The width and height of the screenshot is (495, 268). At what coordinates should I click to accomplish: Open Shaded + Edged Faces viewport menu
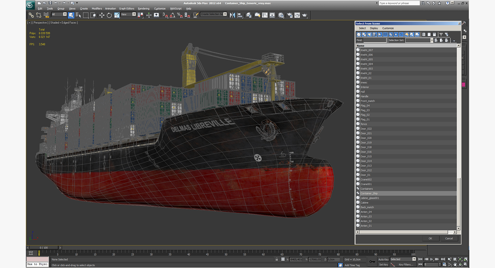click(x=64, y=23)
